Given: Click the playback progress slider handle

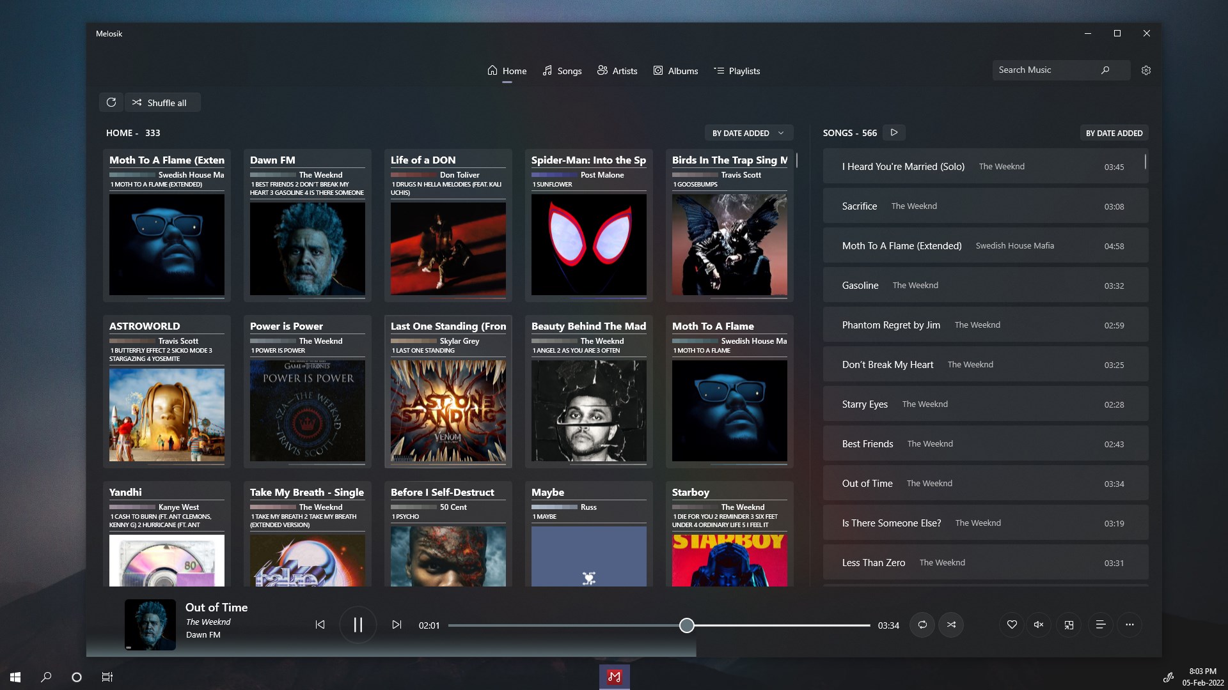Looking at the screenshot, I should [686, 625].
